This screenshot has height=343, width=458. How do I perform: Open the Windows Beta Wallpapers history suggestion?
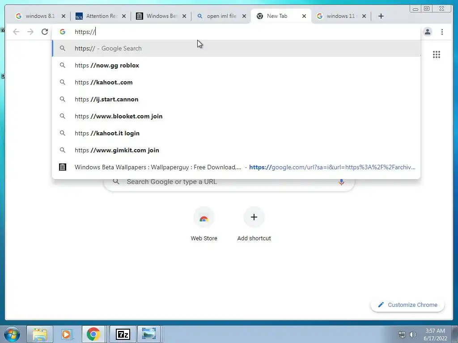[x=236, y=167]
